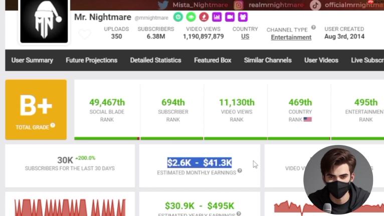Open the Live Subscriber tab
The image size is (384, 216).
[367, 60]
